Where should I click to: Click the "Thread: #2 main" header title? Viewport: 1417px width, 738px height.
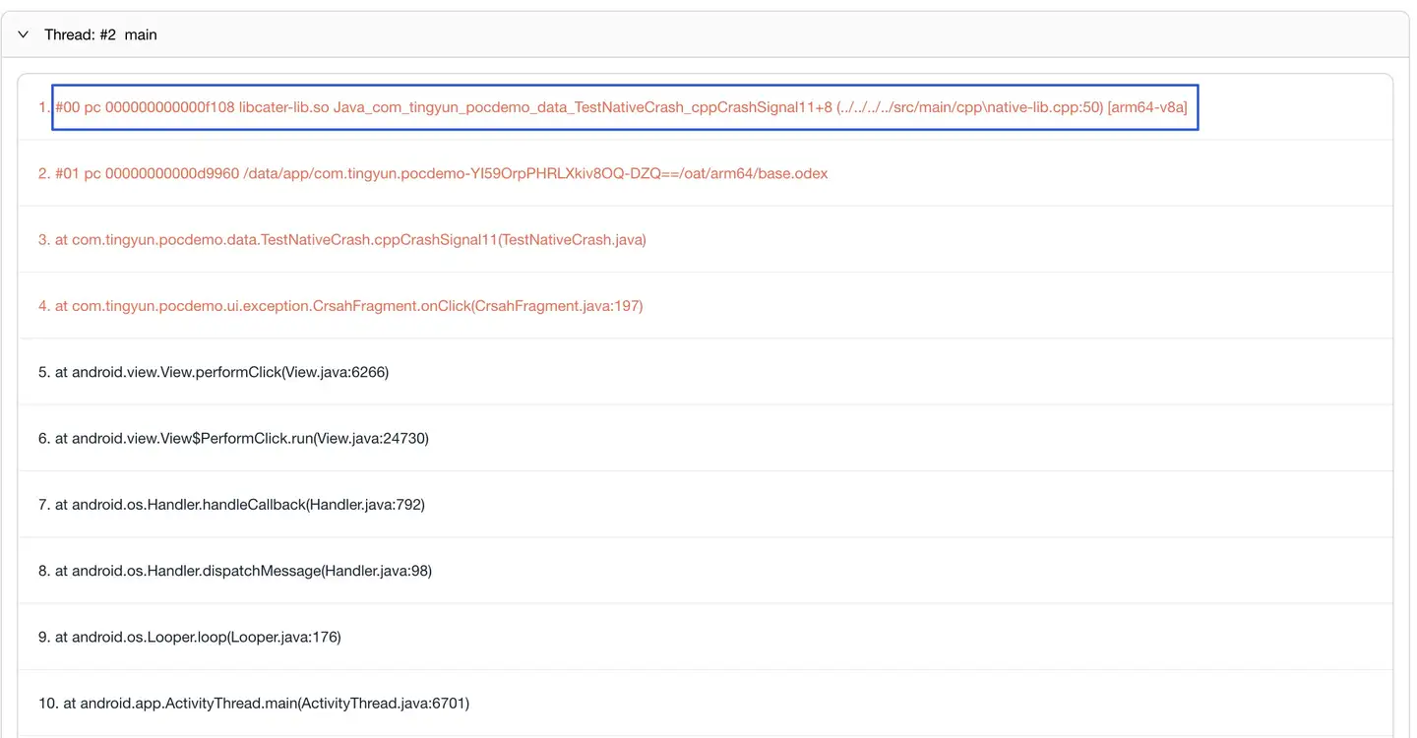(x=100, y=34)
